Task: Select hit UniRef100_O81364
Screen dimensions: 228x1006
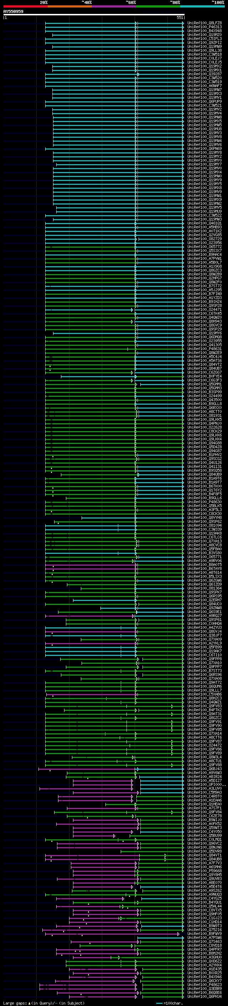Action: click(204, 588)
